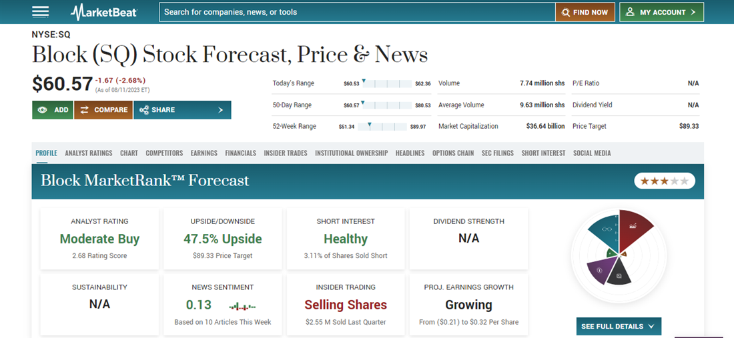Click the Find Now button
This screenshot has height=338, width=734.
pos(585,12)
